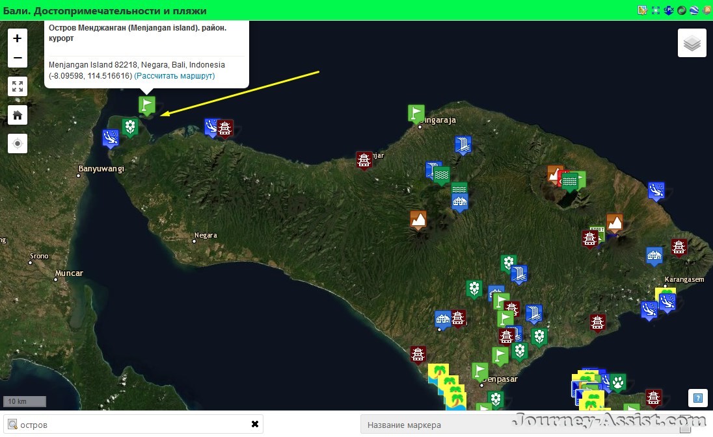Click the Рассчитать маршрут link

(174, 76)
